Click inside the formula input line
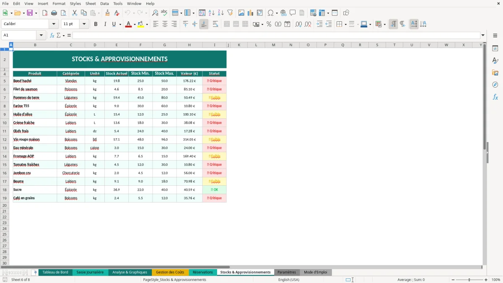This screenshot has height=283, width=503. pos(276,35)
